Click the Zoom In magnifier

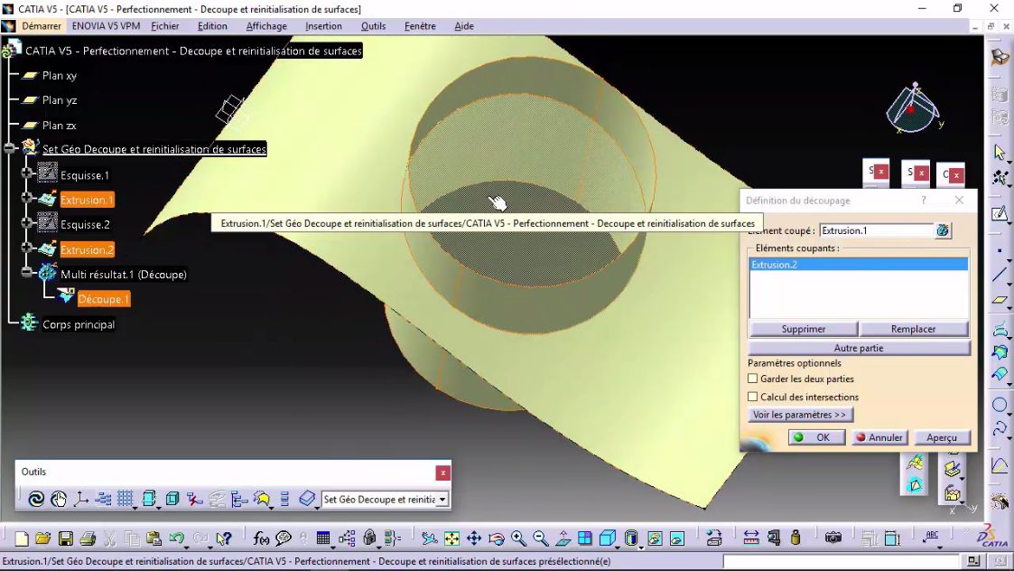coord(518,538)
